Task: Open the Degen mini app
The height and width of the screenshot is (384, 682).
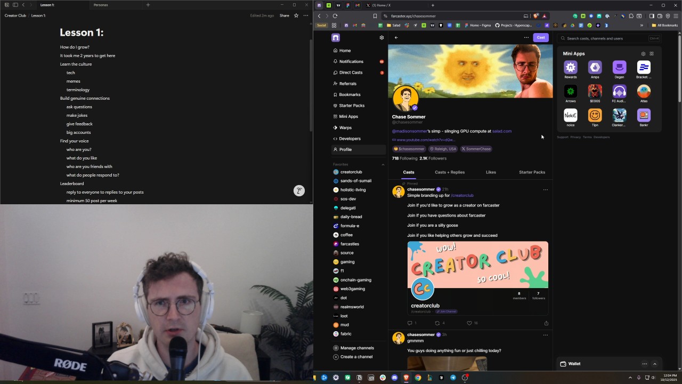Action: click(x=619, y=68)
